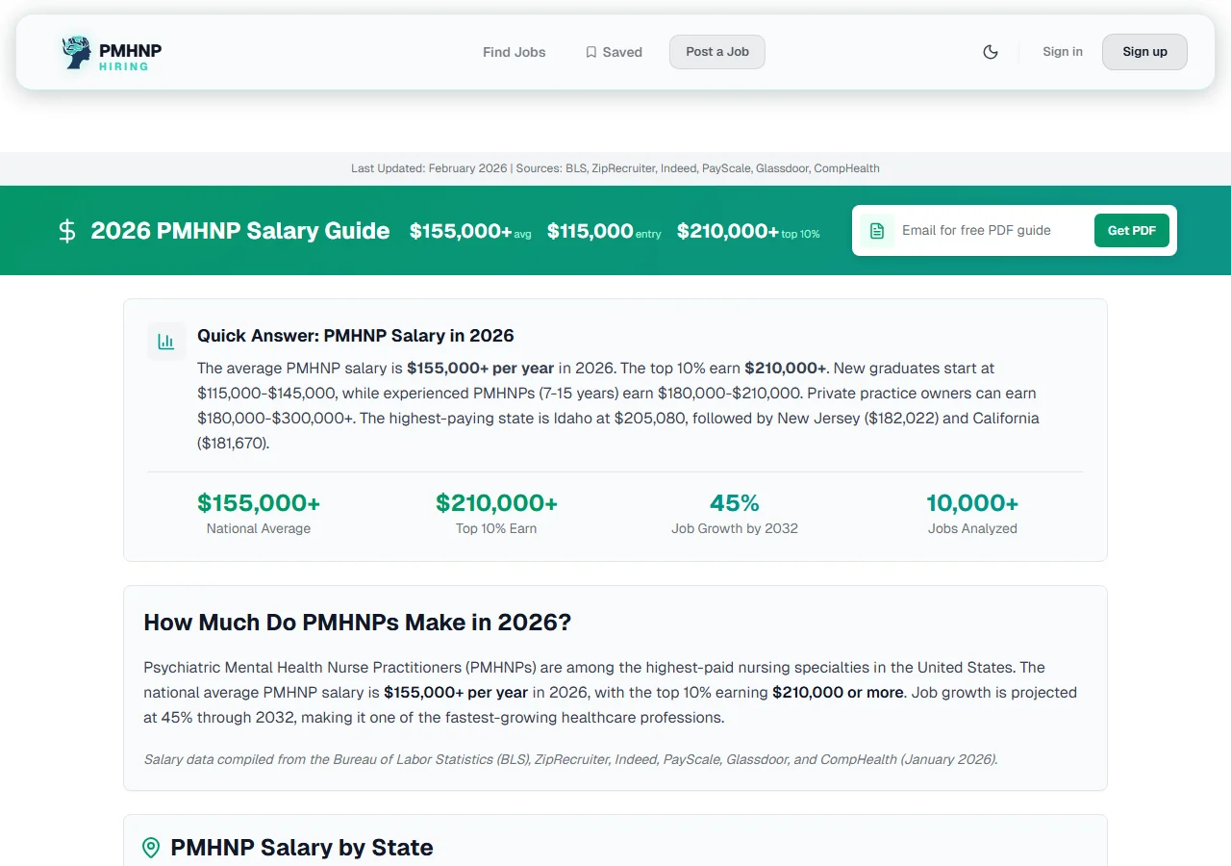Toggle dark mode moon icon
The width and height of the screenshot is (1231, 866).
(x=991, y=52)
